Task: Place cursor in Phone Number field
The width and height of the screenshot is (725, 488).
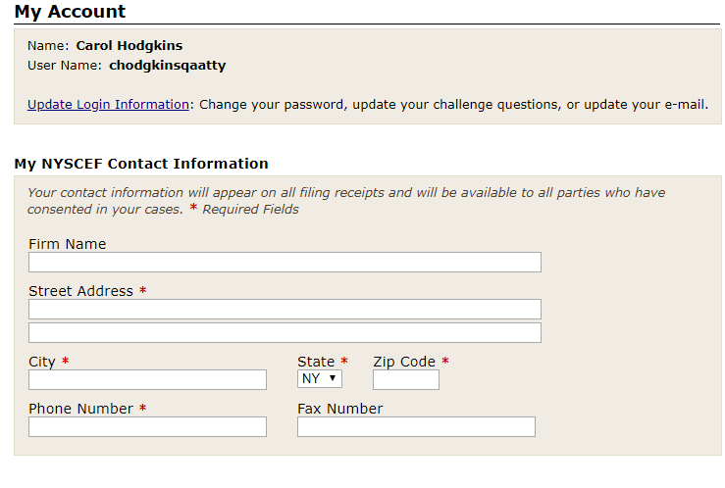Action: pos(147,427)
